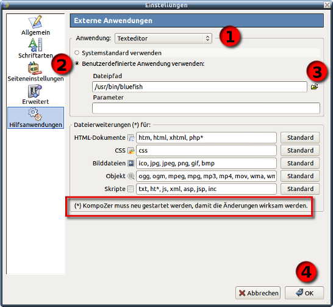Click the Dateipfad input field
Image resolution: width=333 pixels, height=307 pixels.
pos(199,87)
